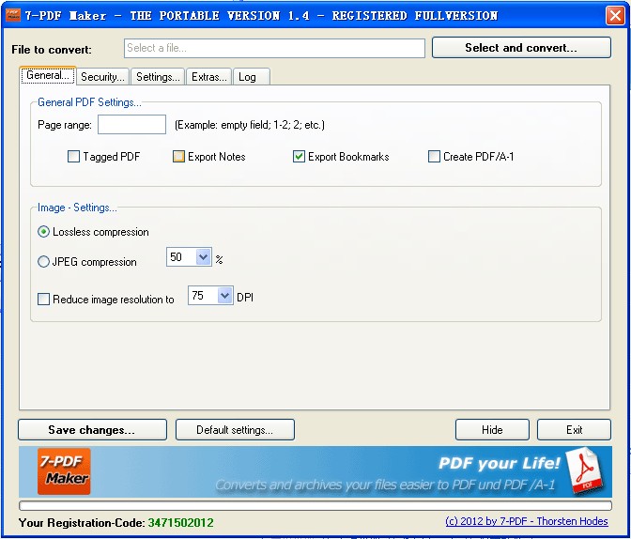Image resolution: width=631 pixels, height=539 pixels.
Task: Focus the Page range input field
Action: [x=131, y=124]
